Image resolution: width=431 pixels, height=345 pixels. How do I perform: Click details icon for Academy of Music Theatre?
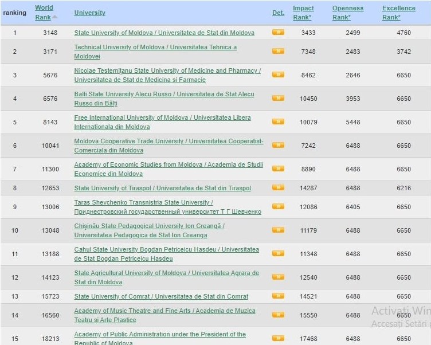click(278, 315)
